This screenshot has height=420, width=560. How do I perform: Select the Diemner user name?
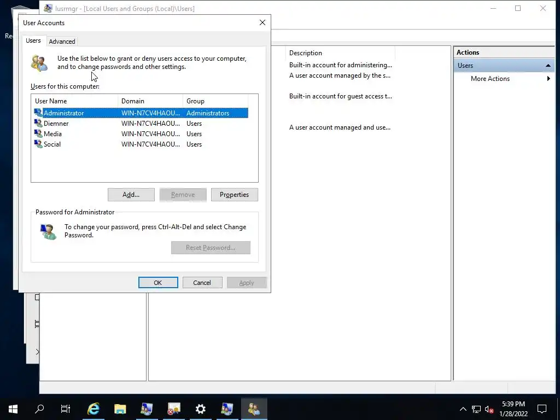click(x=56, y=123)
